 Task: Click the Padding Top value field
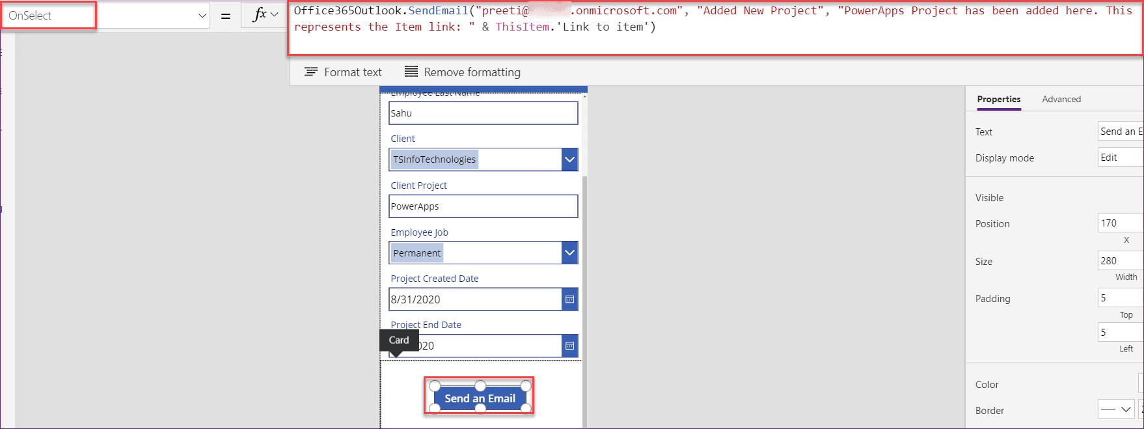coord(1119,298)
